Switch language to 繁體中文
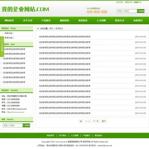Viewport: 149px width, 149px height. [137, 2]
